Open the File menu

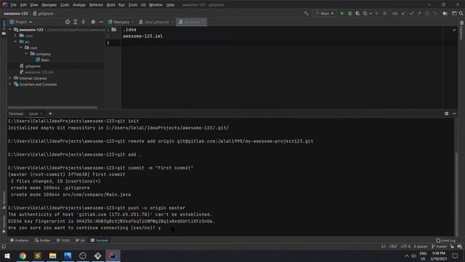point(14,5)
